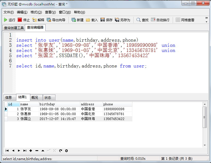Select the 查询编辑器 tab
Screen dimensions: 211x163
(35, 27)
